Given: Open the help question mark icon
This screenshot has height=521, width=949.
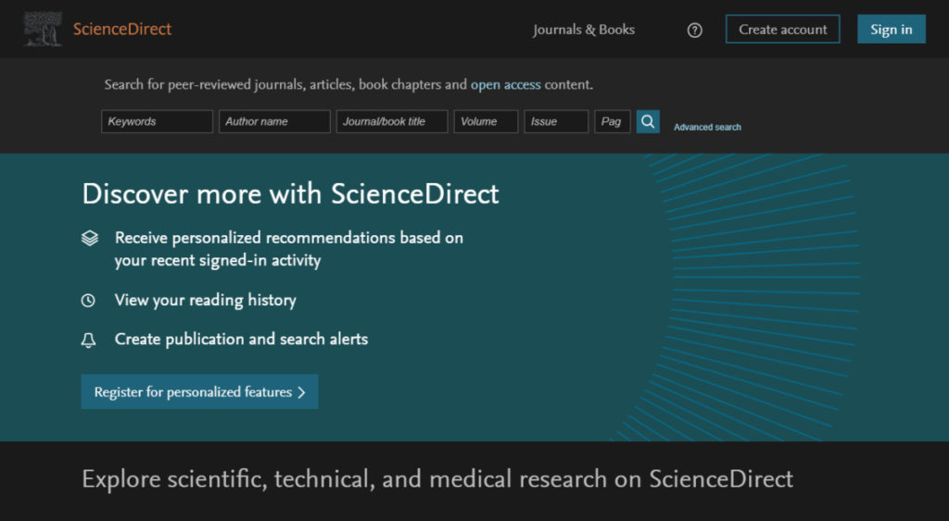Looking at the screenshot, I should click(x=695, y=30).
